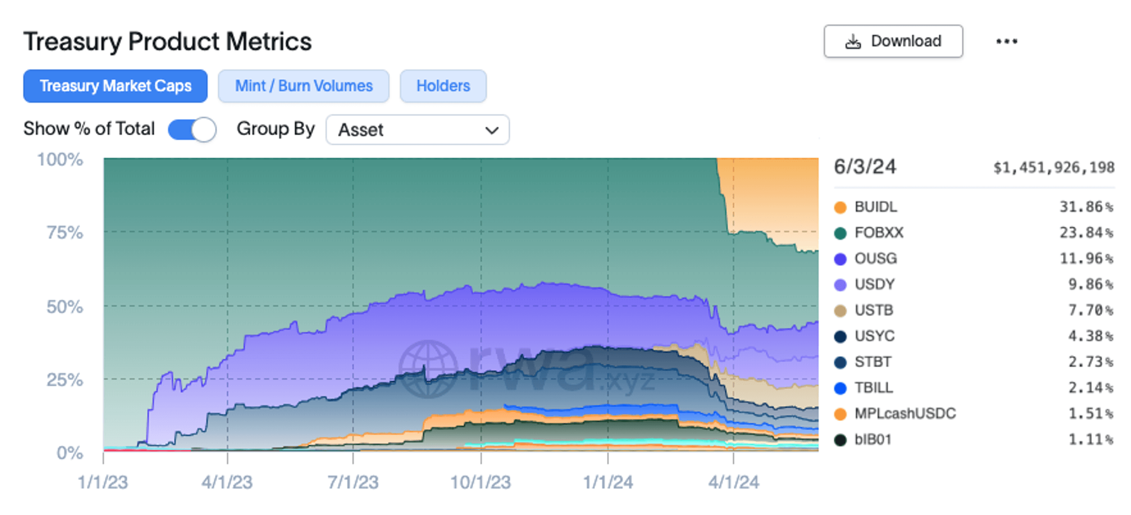Select the USYC legend label
Viewport: 1131px width, 515px height.
[874, 336]
